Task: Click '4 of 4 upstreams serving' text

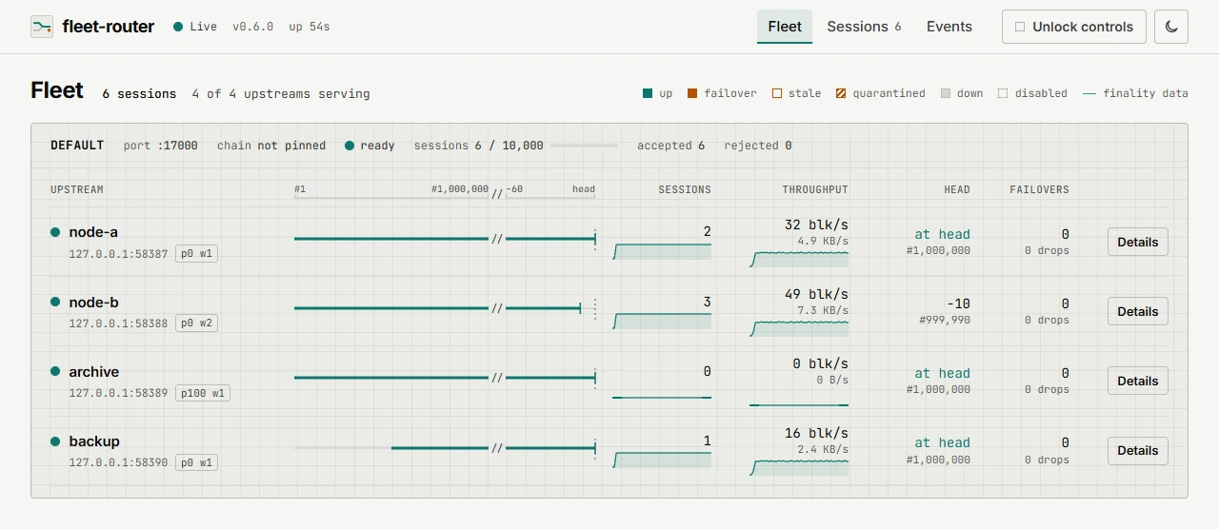Action: coord(281,94)
